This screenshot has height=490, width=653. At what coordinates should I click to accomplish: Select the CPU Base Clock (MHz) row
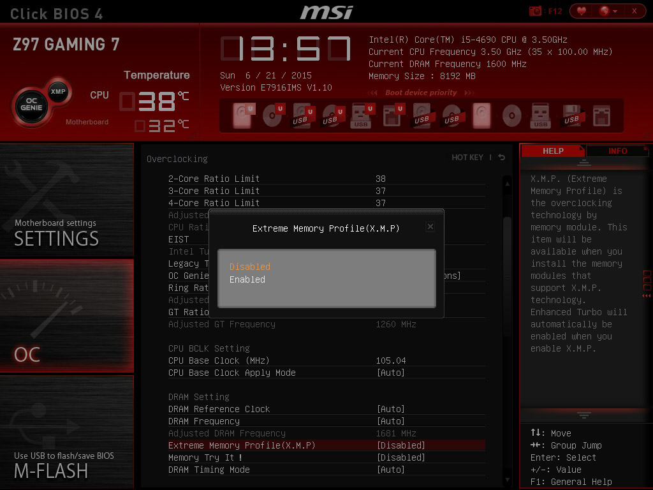pyautogui.click(x=326, y=360)
